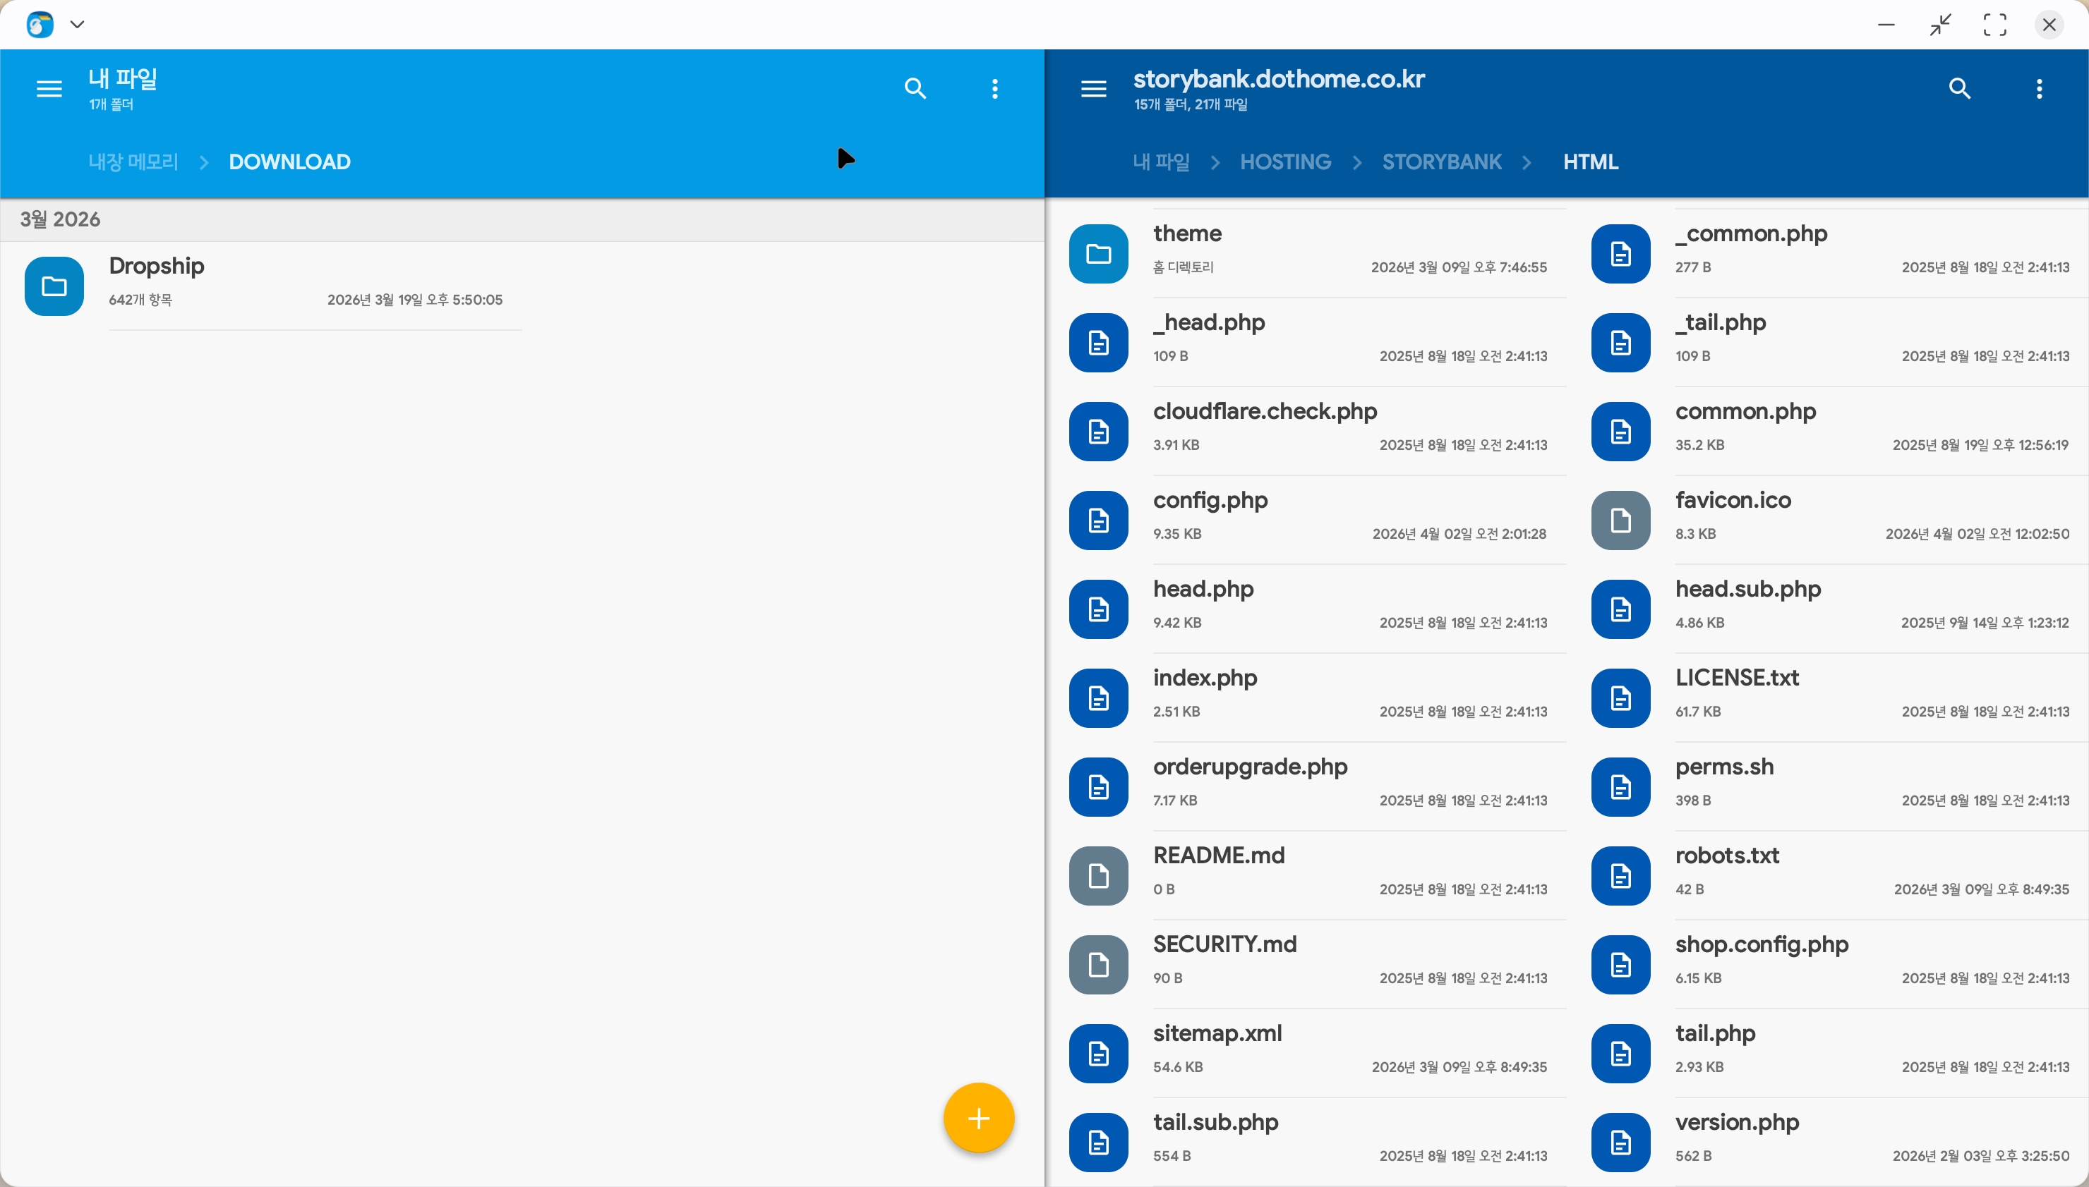Navigate to STORYBANK breadcrumb

[x=1440, y=162]
